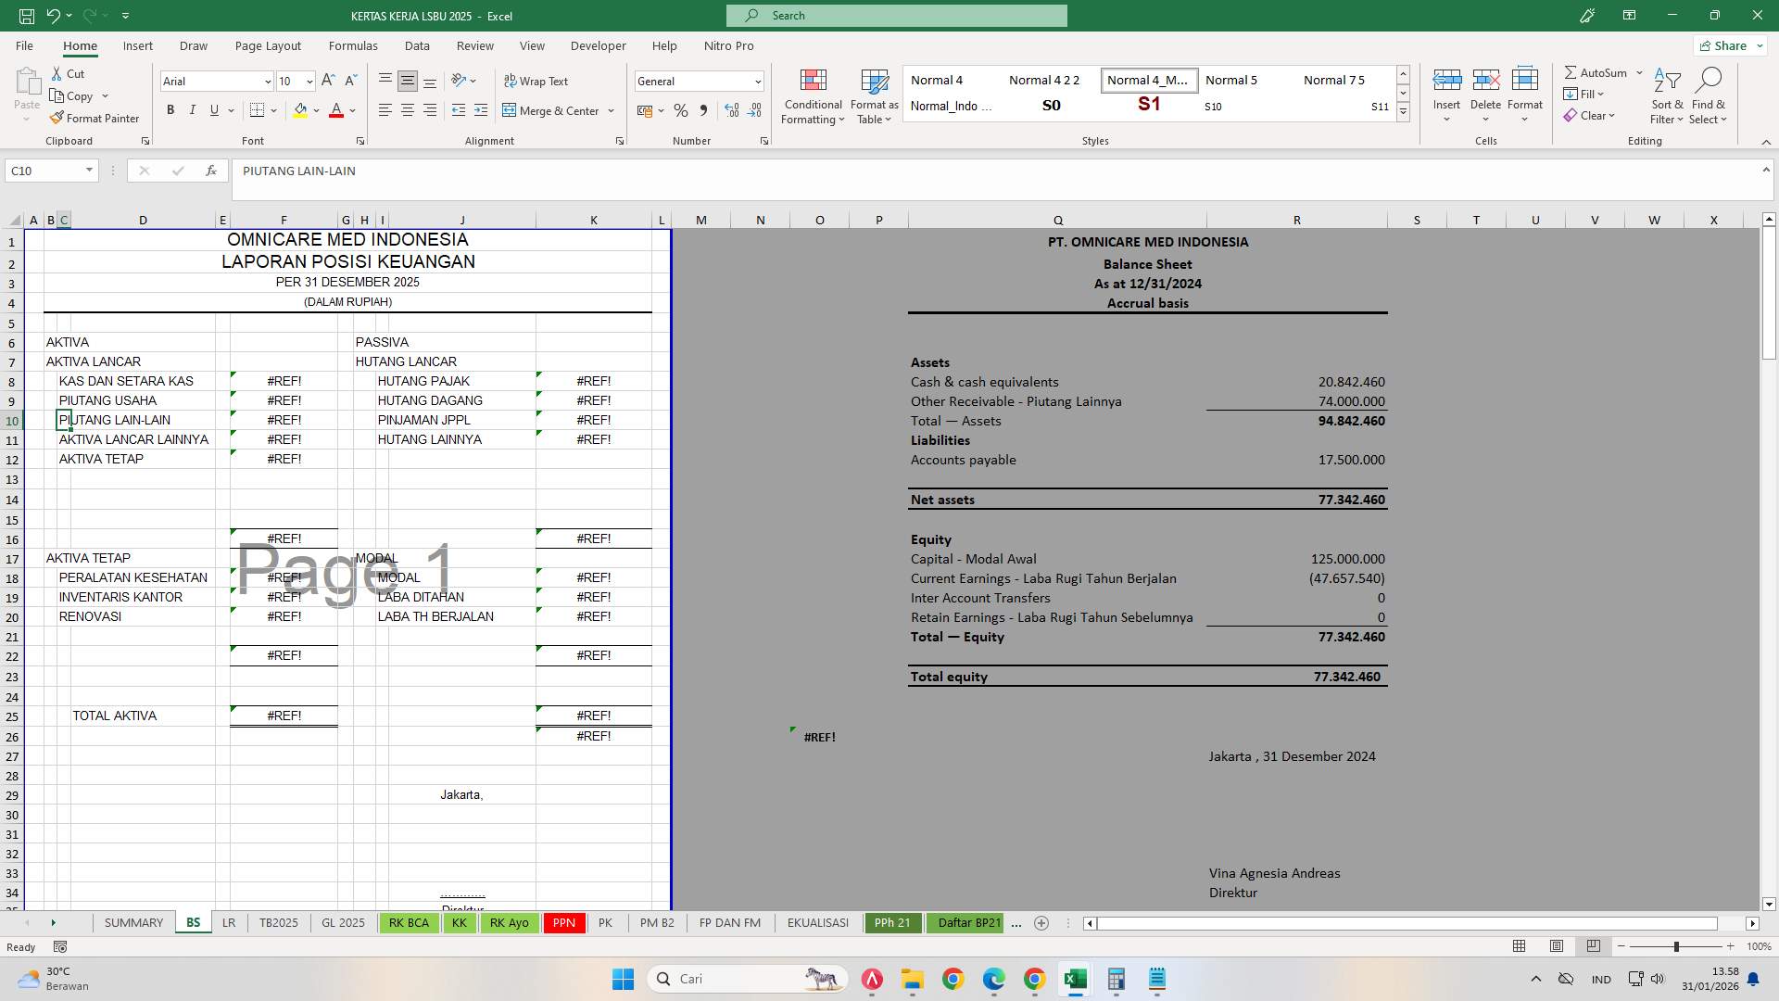Expand the number format dropdown showing General
This screenshot has width=1779, height=1001.
point(757,82)
